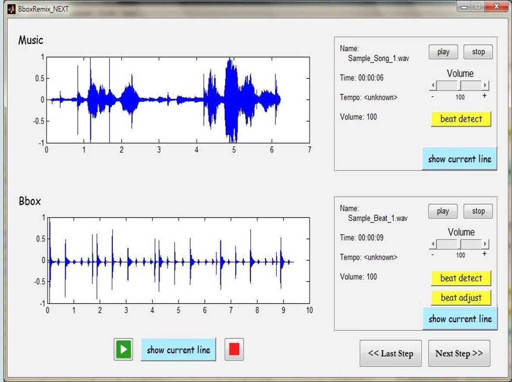Screen dimensions: 512x382
Task: Click left arrow of Music volume slider
Action: pyautogui.click(x=433, y=85)
